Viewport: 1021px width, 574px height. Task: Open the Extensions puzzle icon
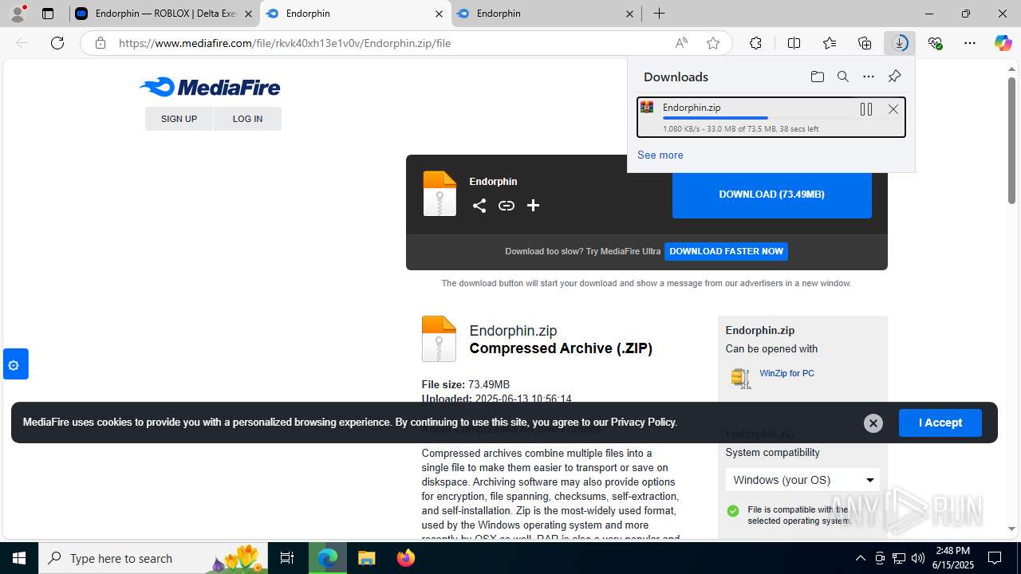(x=755, y=43)
